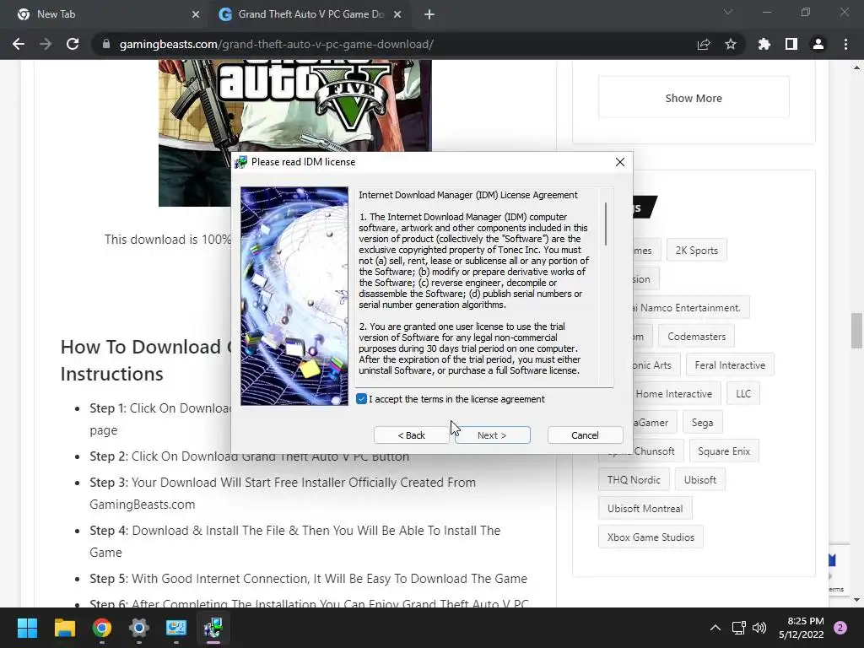This screenshot has width=864, height=648.
Task: Close the Grand Theft Auto V tab
Action: [x=397, y=14]
